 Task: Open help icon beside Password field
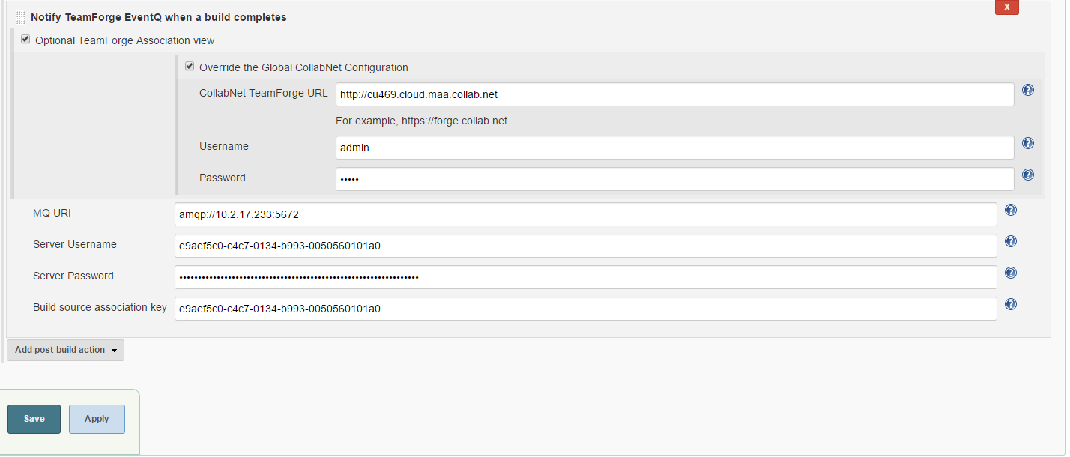[1027, 175]
